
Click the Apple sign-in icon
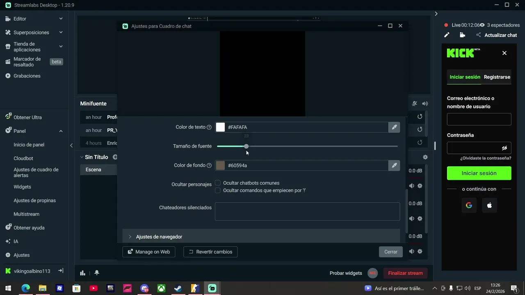tap(489, 205)
